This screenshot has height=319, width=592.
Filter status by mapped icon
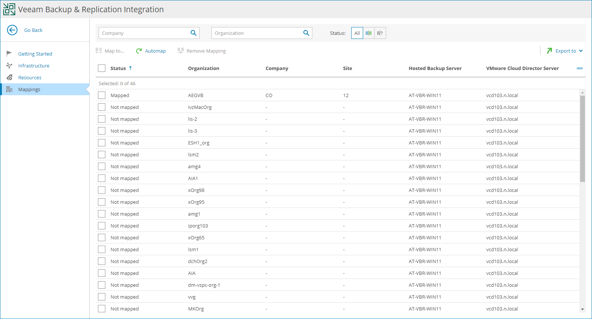(x=369, y=33)
